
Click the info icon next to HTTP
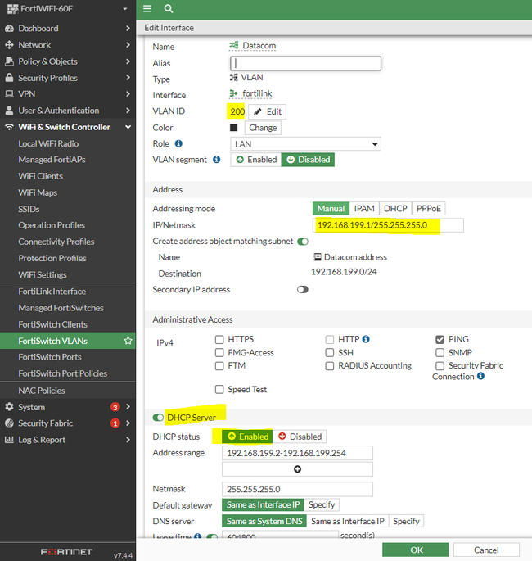click(366, 339)
